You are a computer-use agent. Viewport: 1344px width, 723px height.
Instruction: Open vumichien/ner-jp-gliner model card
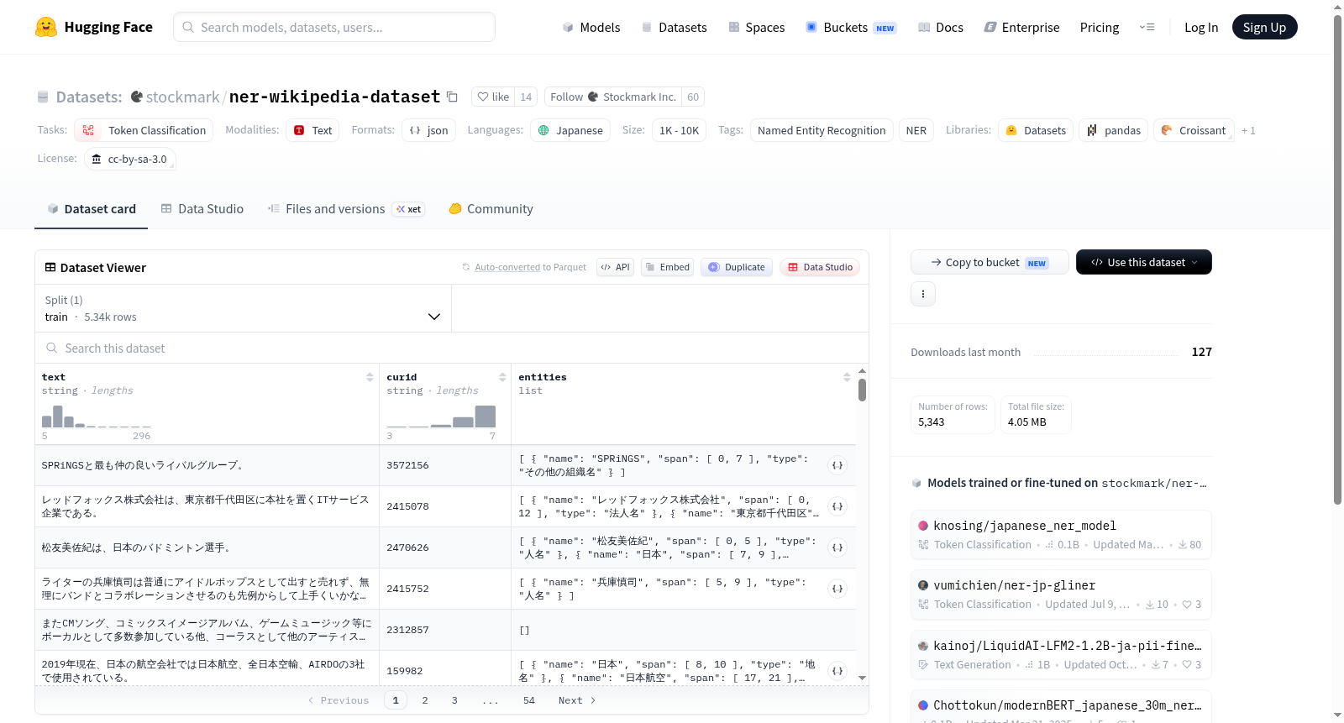click(1061, 595)
